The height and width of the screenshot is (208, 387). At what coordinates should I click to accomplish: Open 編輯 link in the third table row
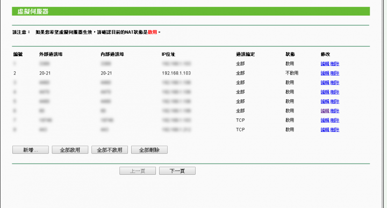click(x=325, y=83)
